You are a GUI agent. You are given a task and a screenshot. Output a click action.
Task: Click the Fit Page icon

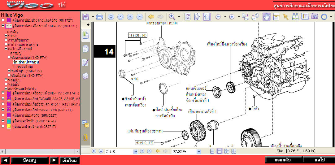point(197,17)
